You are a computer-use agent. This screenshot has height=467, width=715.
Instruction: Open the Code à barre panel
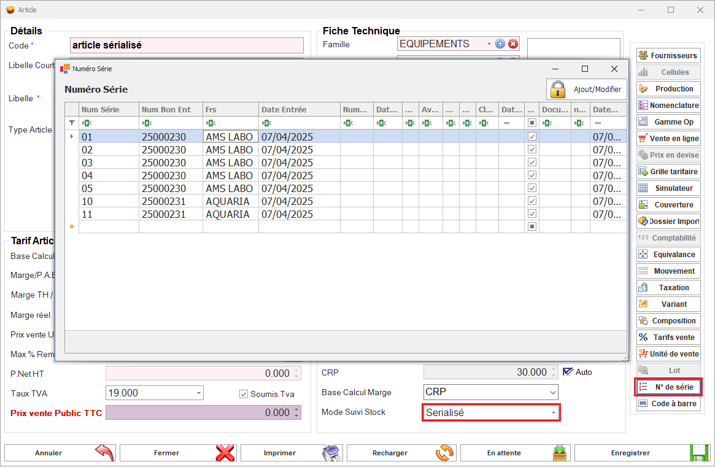(x=668, y=404)
